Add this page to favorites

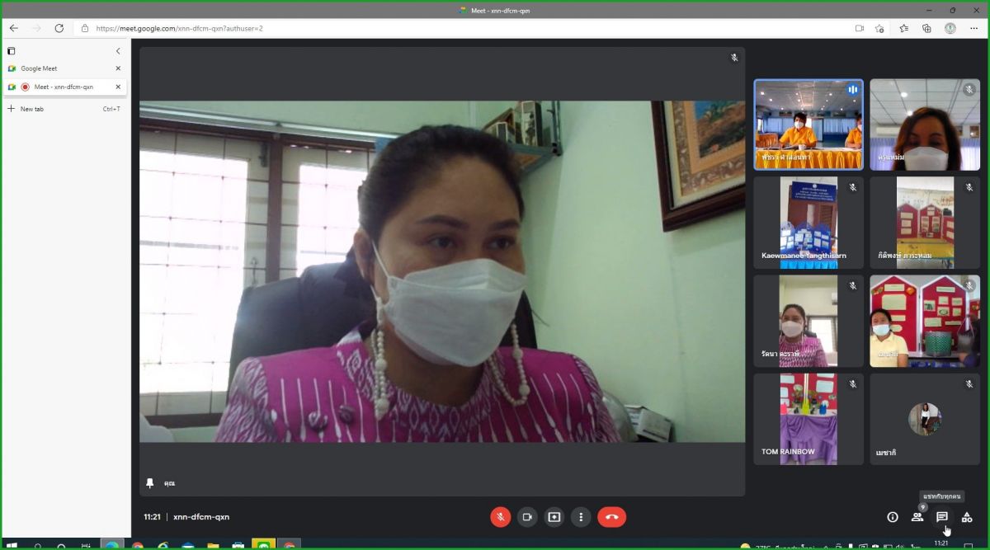880,28
